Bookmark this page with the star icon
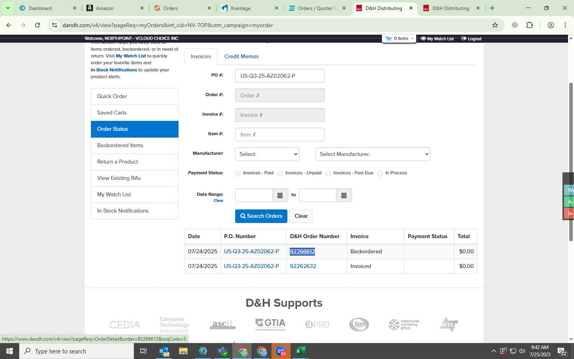The height and width of the screenshot is (359, 574). pyautogui.click(x=495, y=25)
